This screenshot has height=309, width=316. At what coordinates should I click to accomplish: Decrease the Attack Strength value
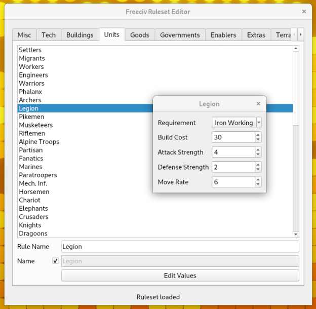258,154
